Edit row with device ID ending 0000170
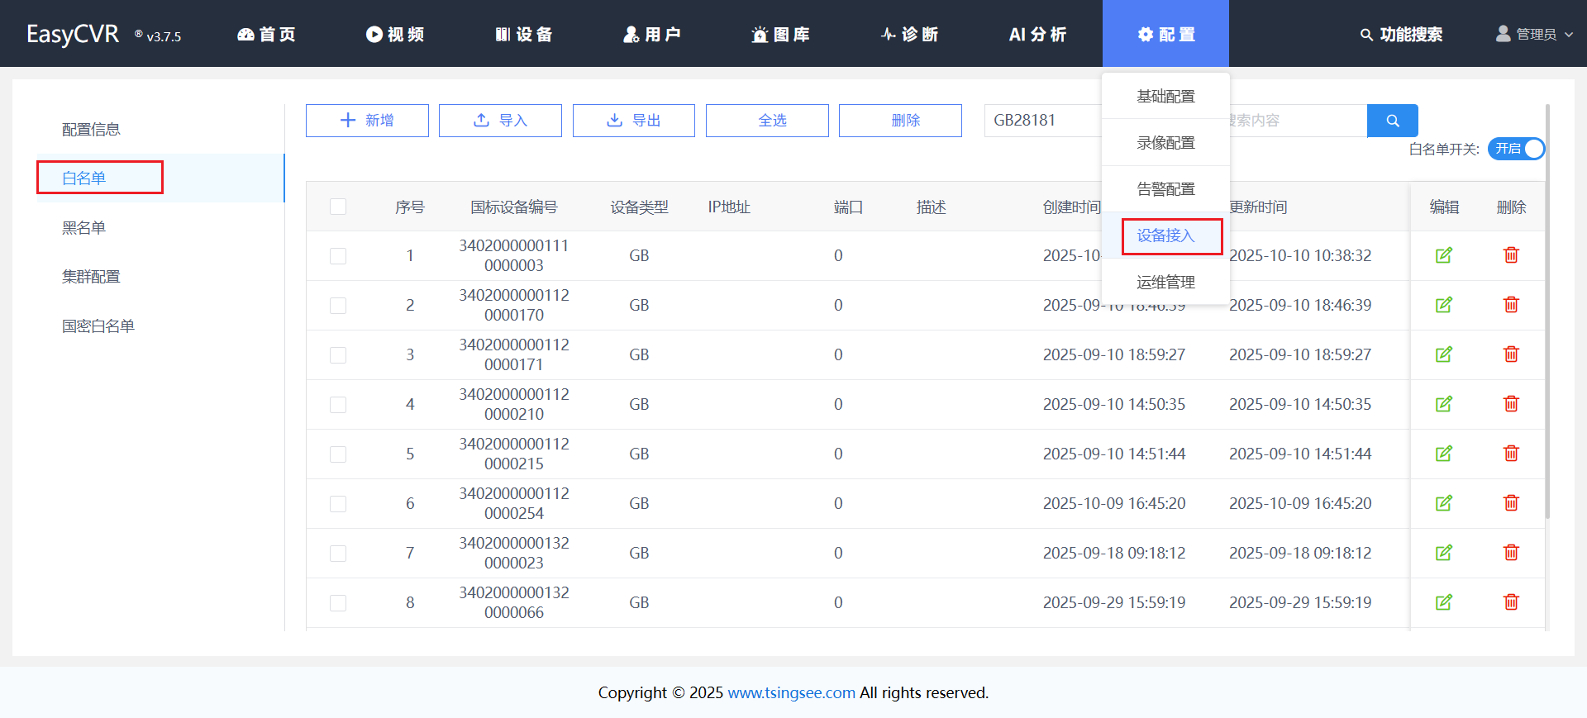 point(1444,305)
